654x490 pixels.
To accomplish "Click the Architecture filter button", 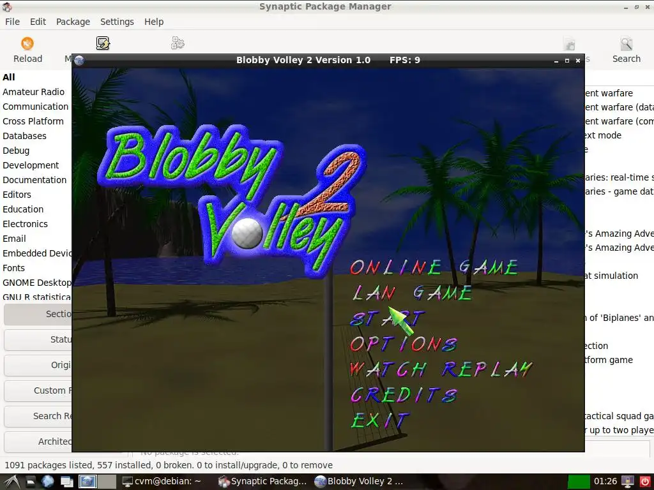I will 38,442.
